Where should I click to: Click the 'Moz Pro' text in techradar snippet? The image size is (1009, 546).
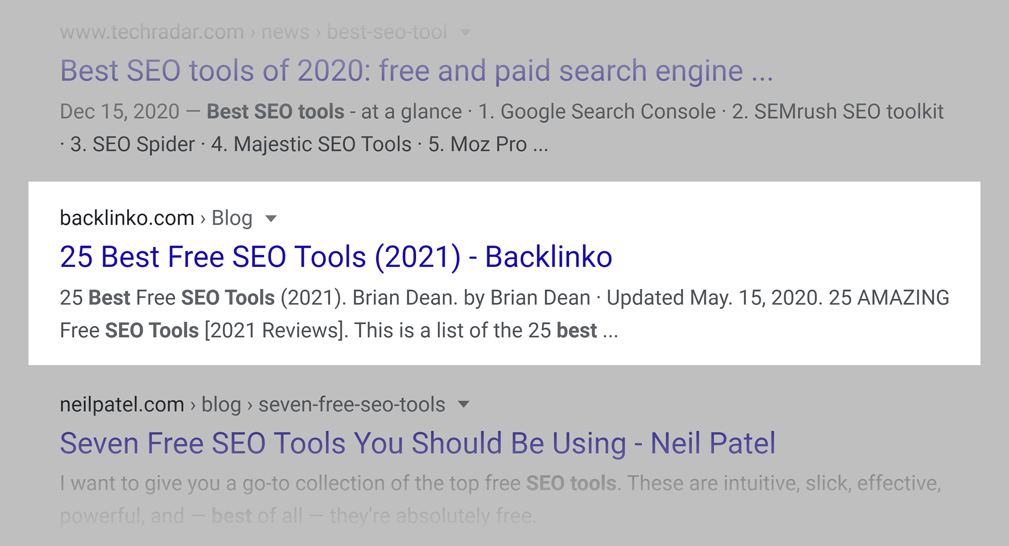[x=488, y=144]
